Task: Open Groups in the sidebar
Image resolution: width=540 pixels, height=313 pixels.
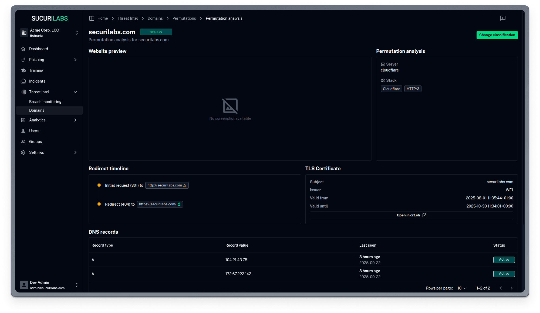Action: tap(49, 142)
